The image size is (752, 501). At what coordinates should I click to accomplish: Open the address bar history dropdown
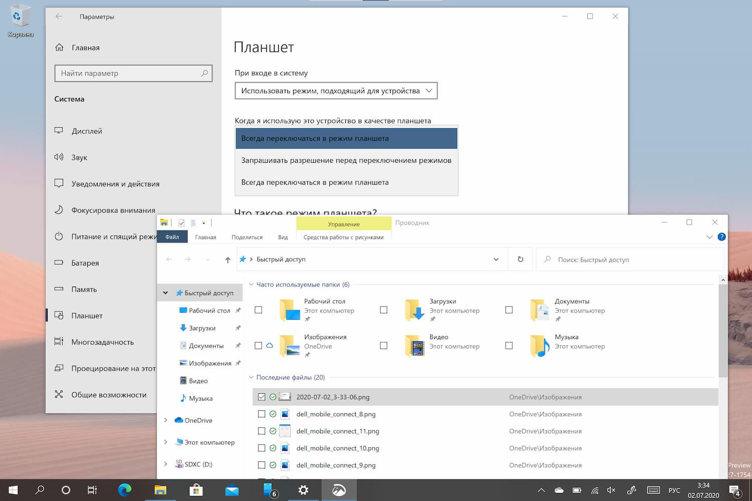497,259
